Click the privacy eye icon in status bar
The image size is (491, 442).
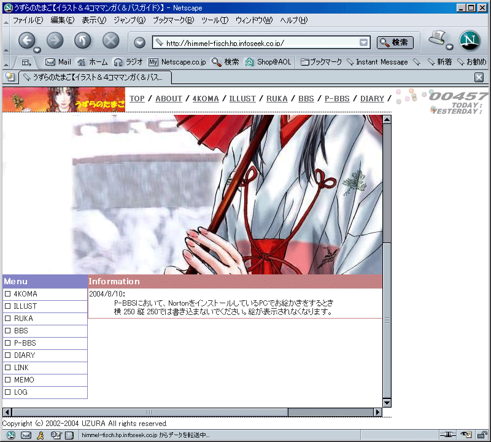(x=466, y=435)
